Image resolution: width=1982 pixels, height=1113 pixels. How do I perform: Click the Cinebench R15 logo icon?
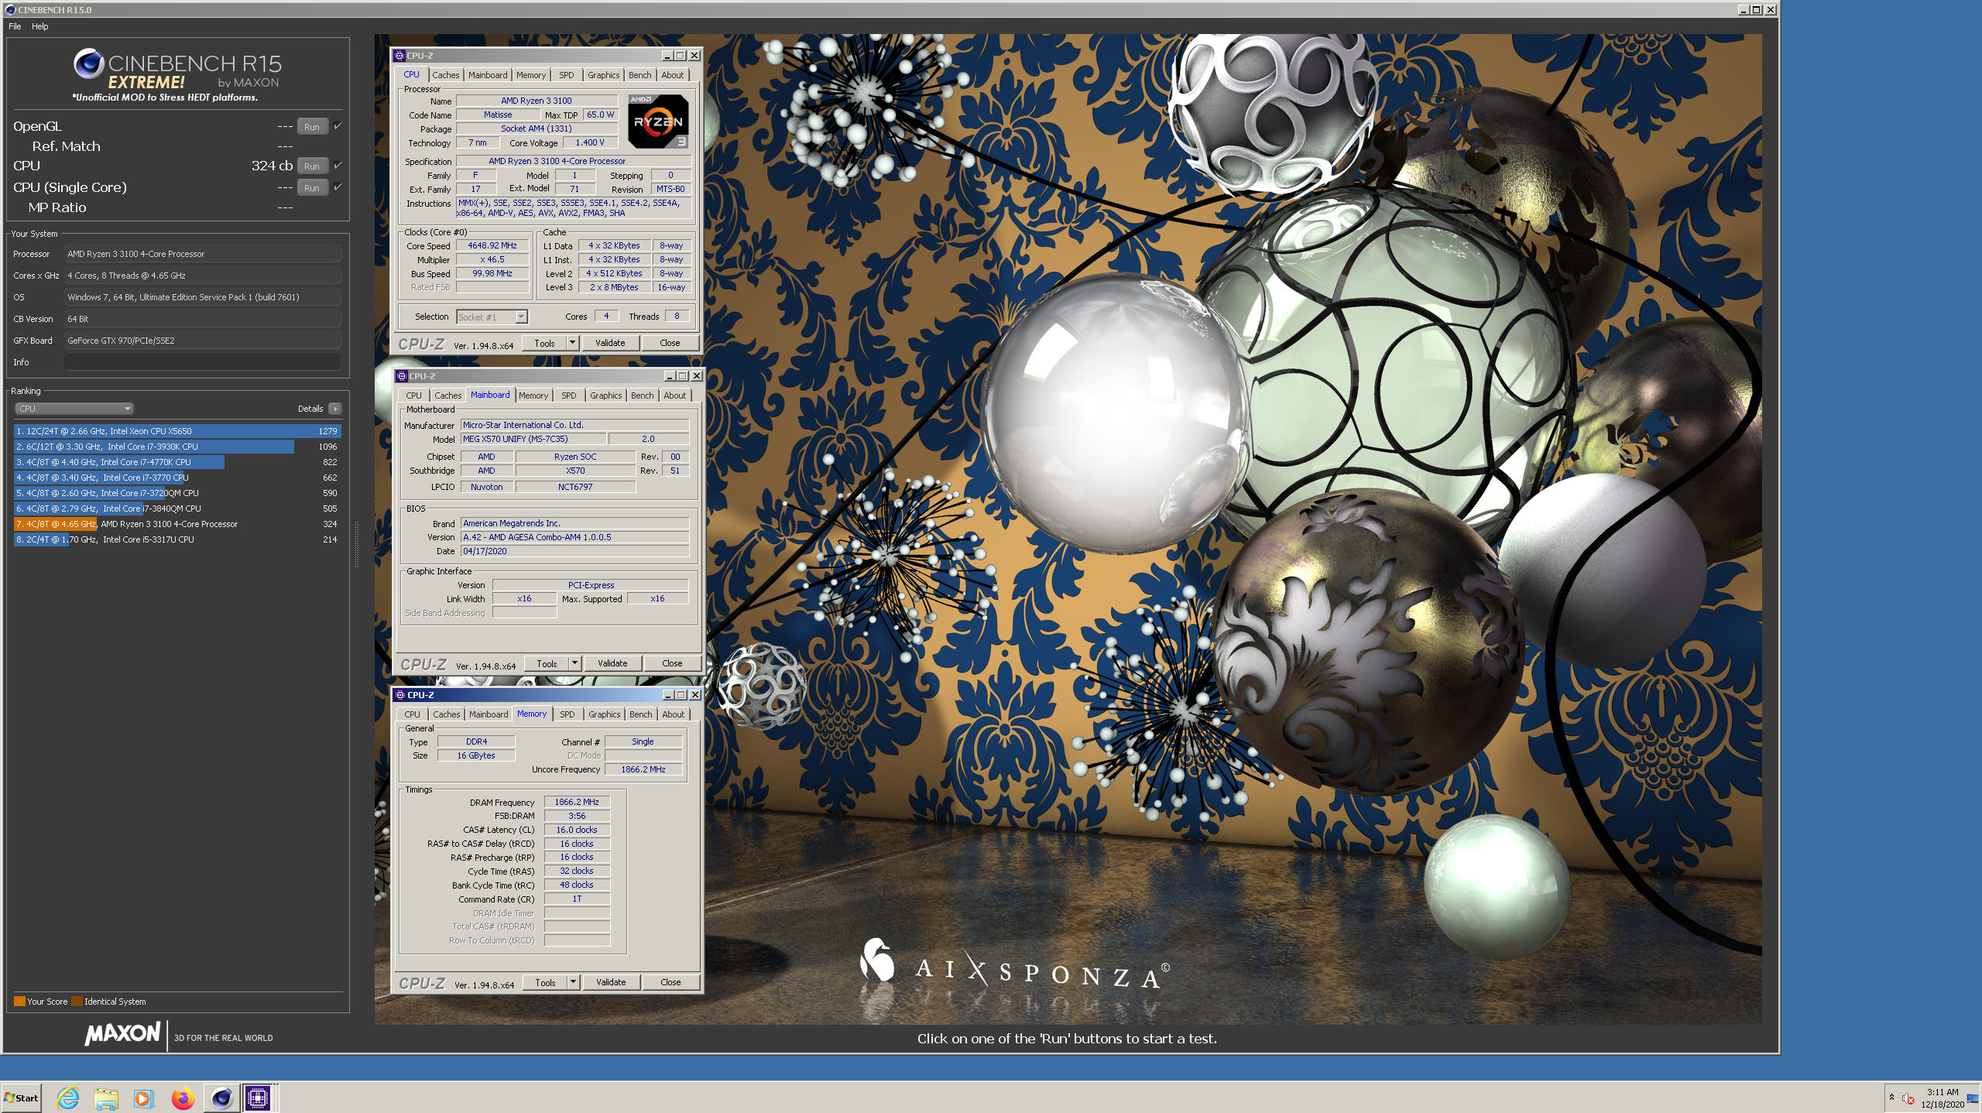(x=88, y=63)
